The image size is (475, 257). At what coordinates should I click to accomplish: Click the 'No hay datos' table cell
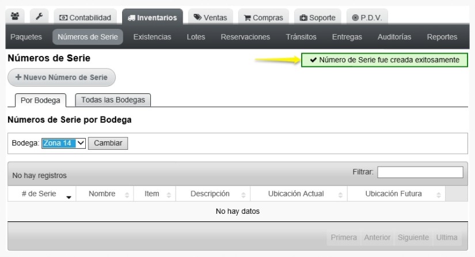click(x=237, y=211)
